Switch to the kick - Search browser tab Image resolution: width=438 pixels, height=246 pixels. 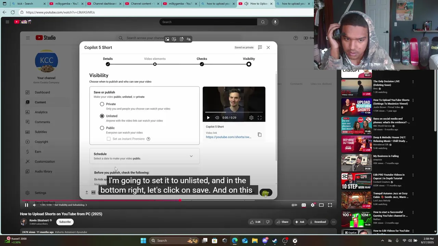[28, 4]
